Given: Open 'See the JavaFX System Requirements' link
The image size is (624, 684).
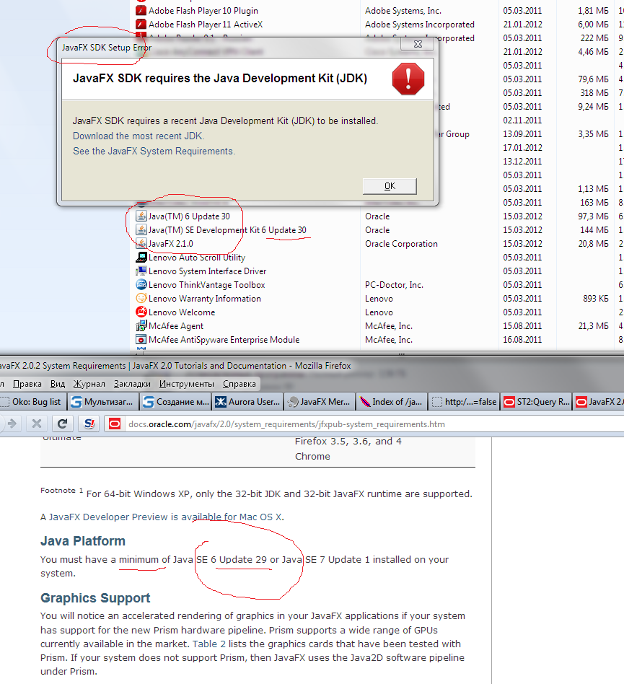Looking at the screenshot, I should [x=154, y=151].
